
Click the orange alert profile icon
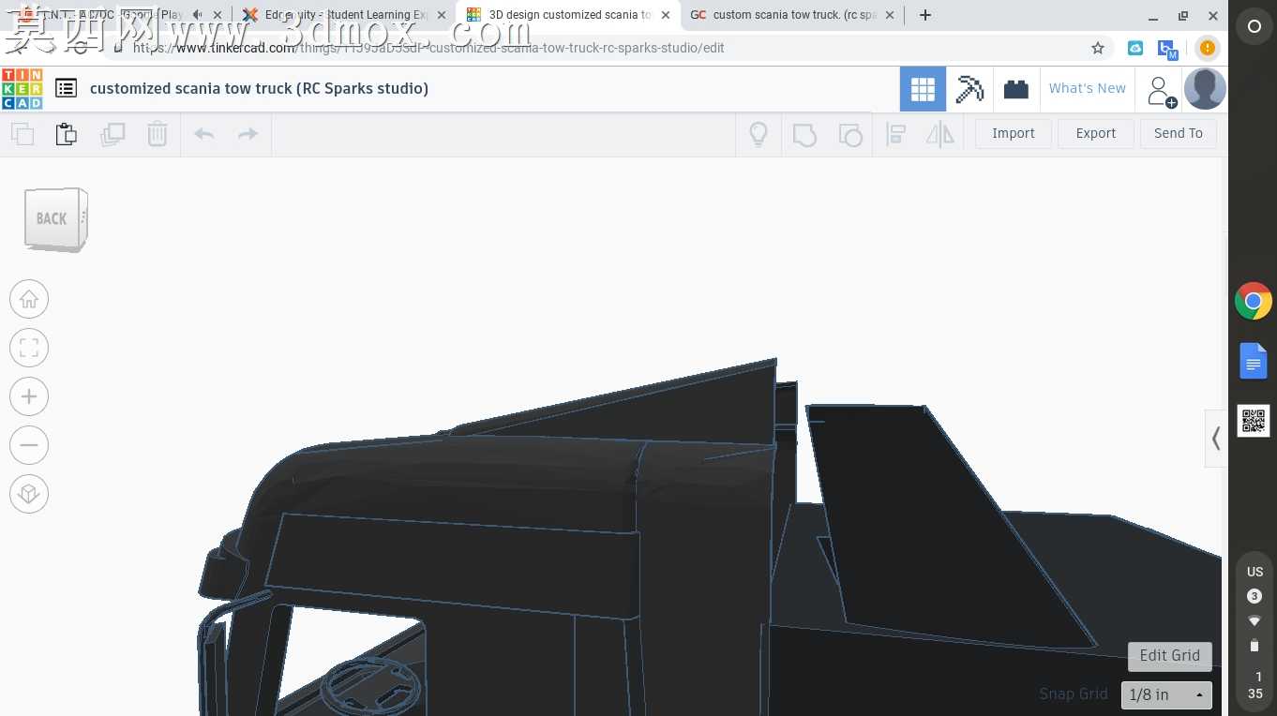pyautogui.click(x=1208, y=48)
